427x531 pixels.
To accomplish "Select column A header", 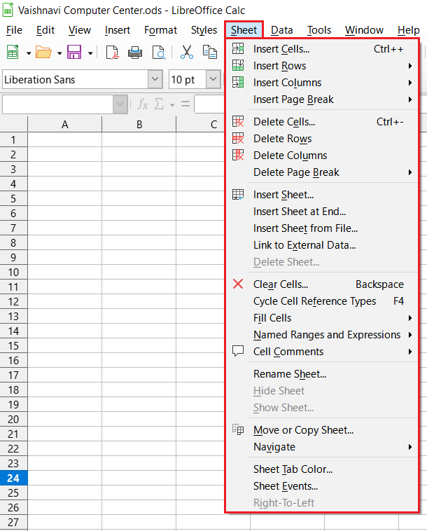I will click(64, 124).
